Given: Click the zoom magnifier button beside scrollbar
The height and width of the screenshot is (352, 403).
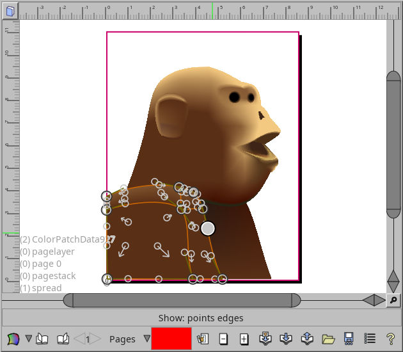Looking at the screenshot, I should coord(393,300).
